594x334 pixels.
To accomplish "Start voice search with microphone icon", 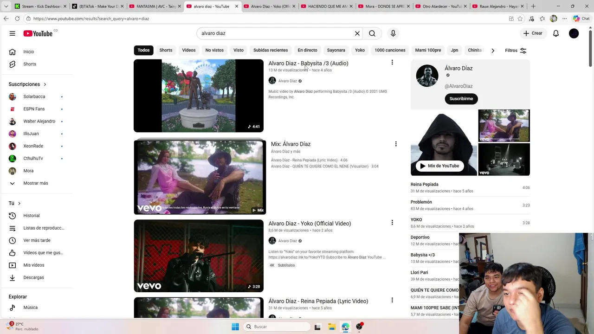I will tap(393, 33).
